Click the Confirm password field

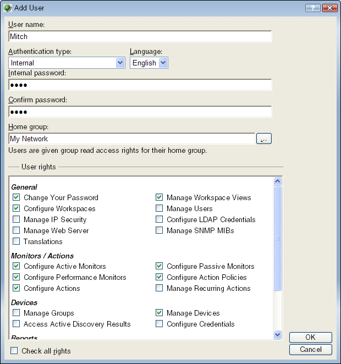[x=140, y=112]
